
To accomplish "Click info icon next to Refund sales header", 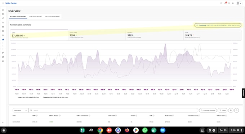I will [226, 116].
